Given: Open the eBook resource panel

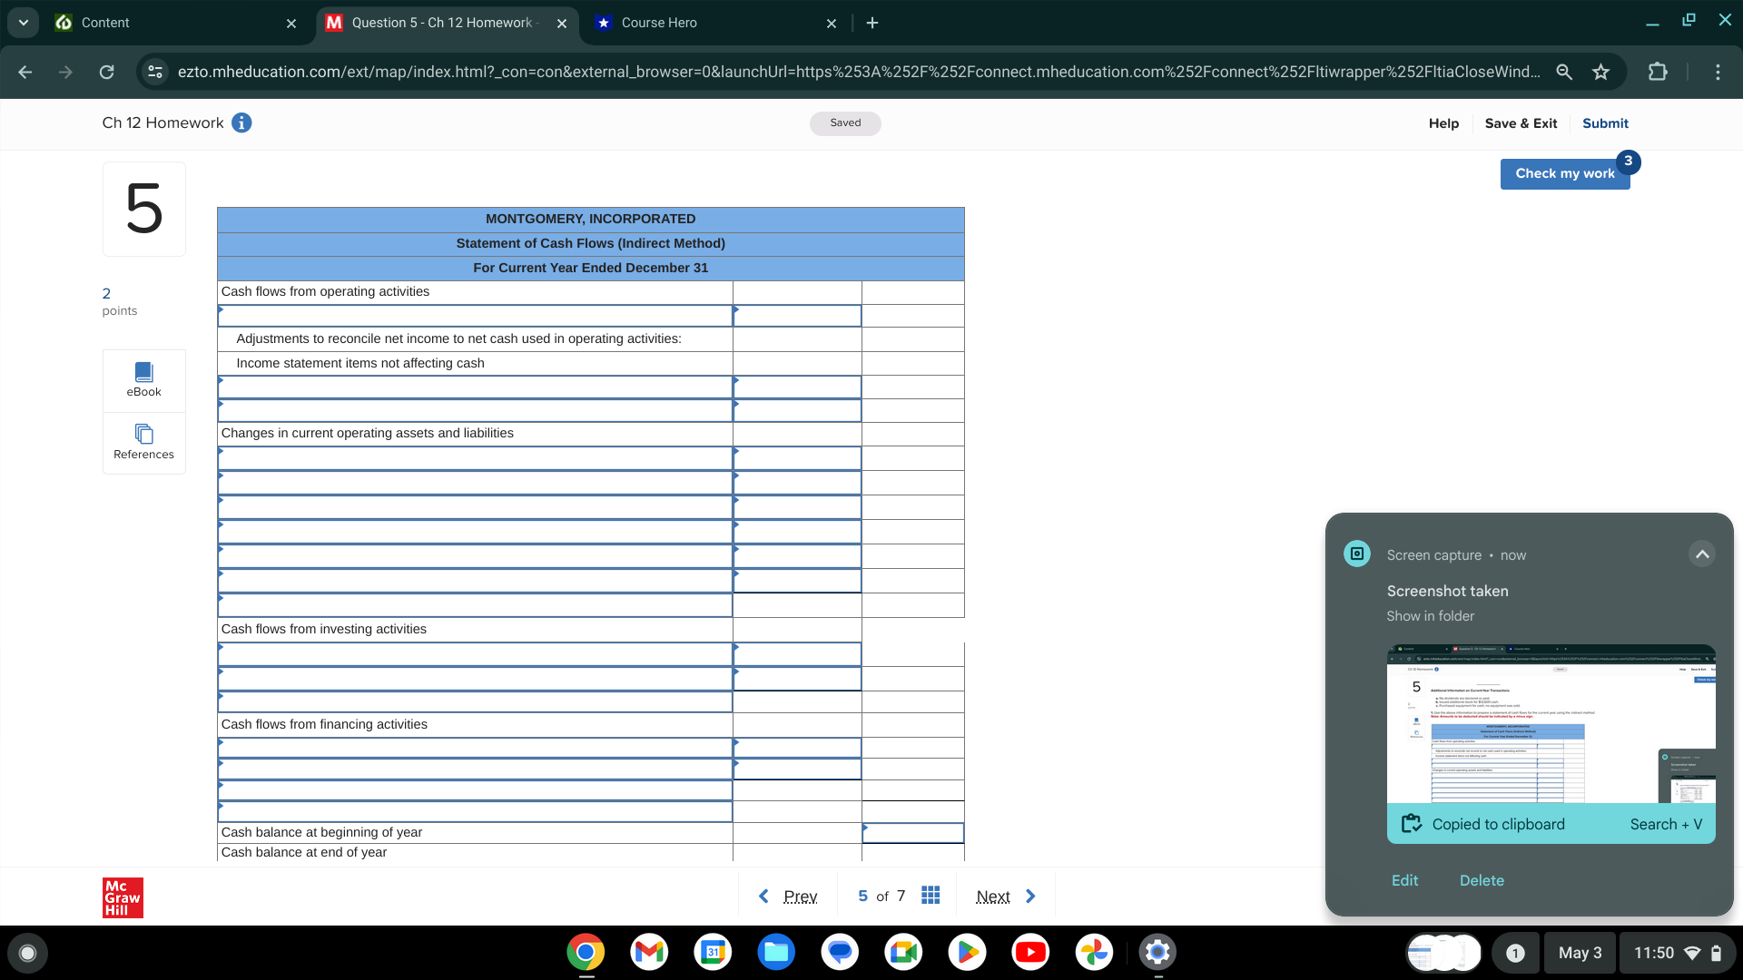Looking at the screenshot, I should click(x=143, y=378).
